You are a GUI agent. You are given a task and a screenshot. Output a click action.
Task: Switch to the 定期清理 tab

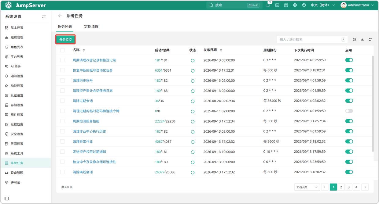91,27
